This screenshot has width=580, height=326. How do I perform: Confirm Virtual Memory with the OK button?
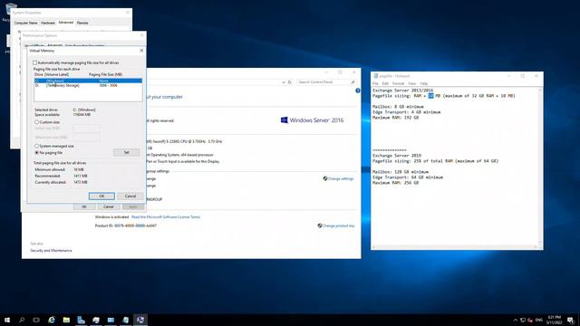click(101, 196)
